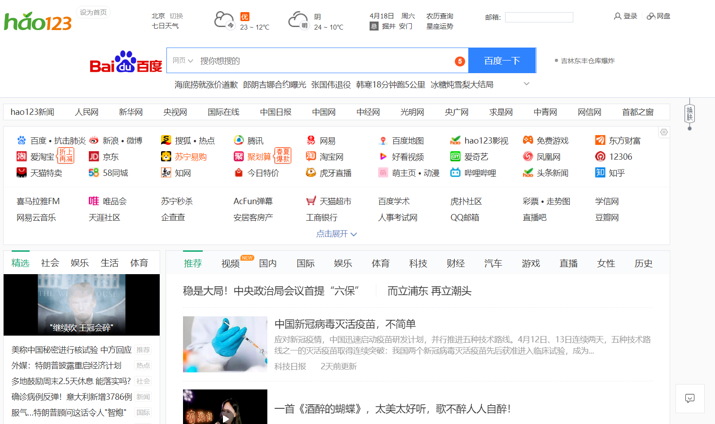This screenshot has height=424, width=715.
Task: Open the 历史 feed tab
Action: coord(644,263)
